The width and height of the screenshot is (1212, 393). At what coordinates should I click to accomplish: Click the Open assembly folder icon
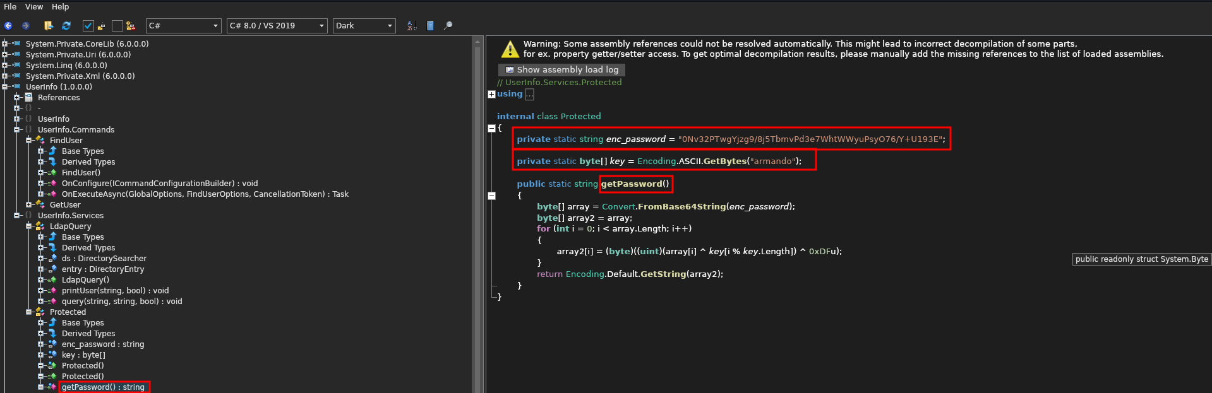pos(49,26)
